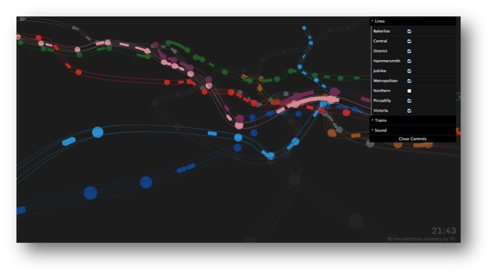Turn off the Metropolitan line checkbox
Viewport: 494px width, 276px height.
point(409,81)
